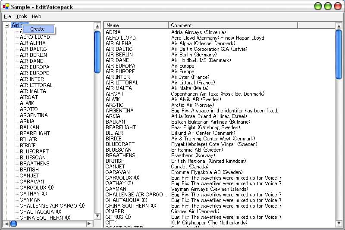Select AIR BALTIC in the tree
This screenshot has height=230, width=345.
(x=33, y=49)
